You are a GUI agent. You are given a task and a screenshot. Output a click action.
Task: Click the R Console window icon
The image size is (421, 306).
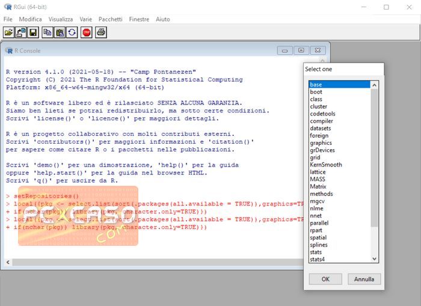coord(9,50)
